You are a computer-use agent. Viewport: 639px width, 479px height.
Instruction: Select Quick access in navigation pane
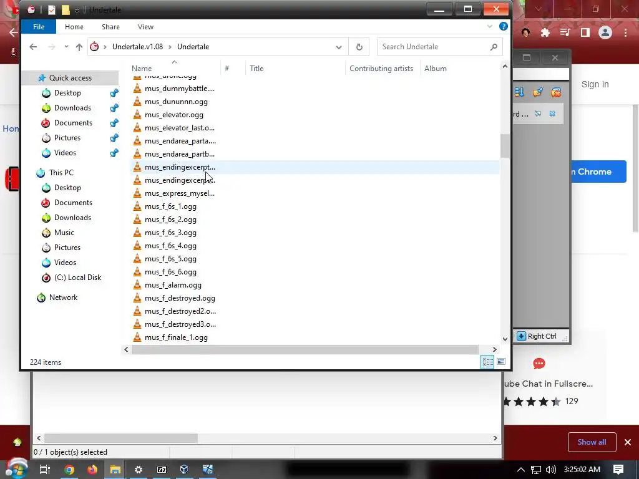point(71,78)
